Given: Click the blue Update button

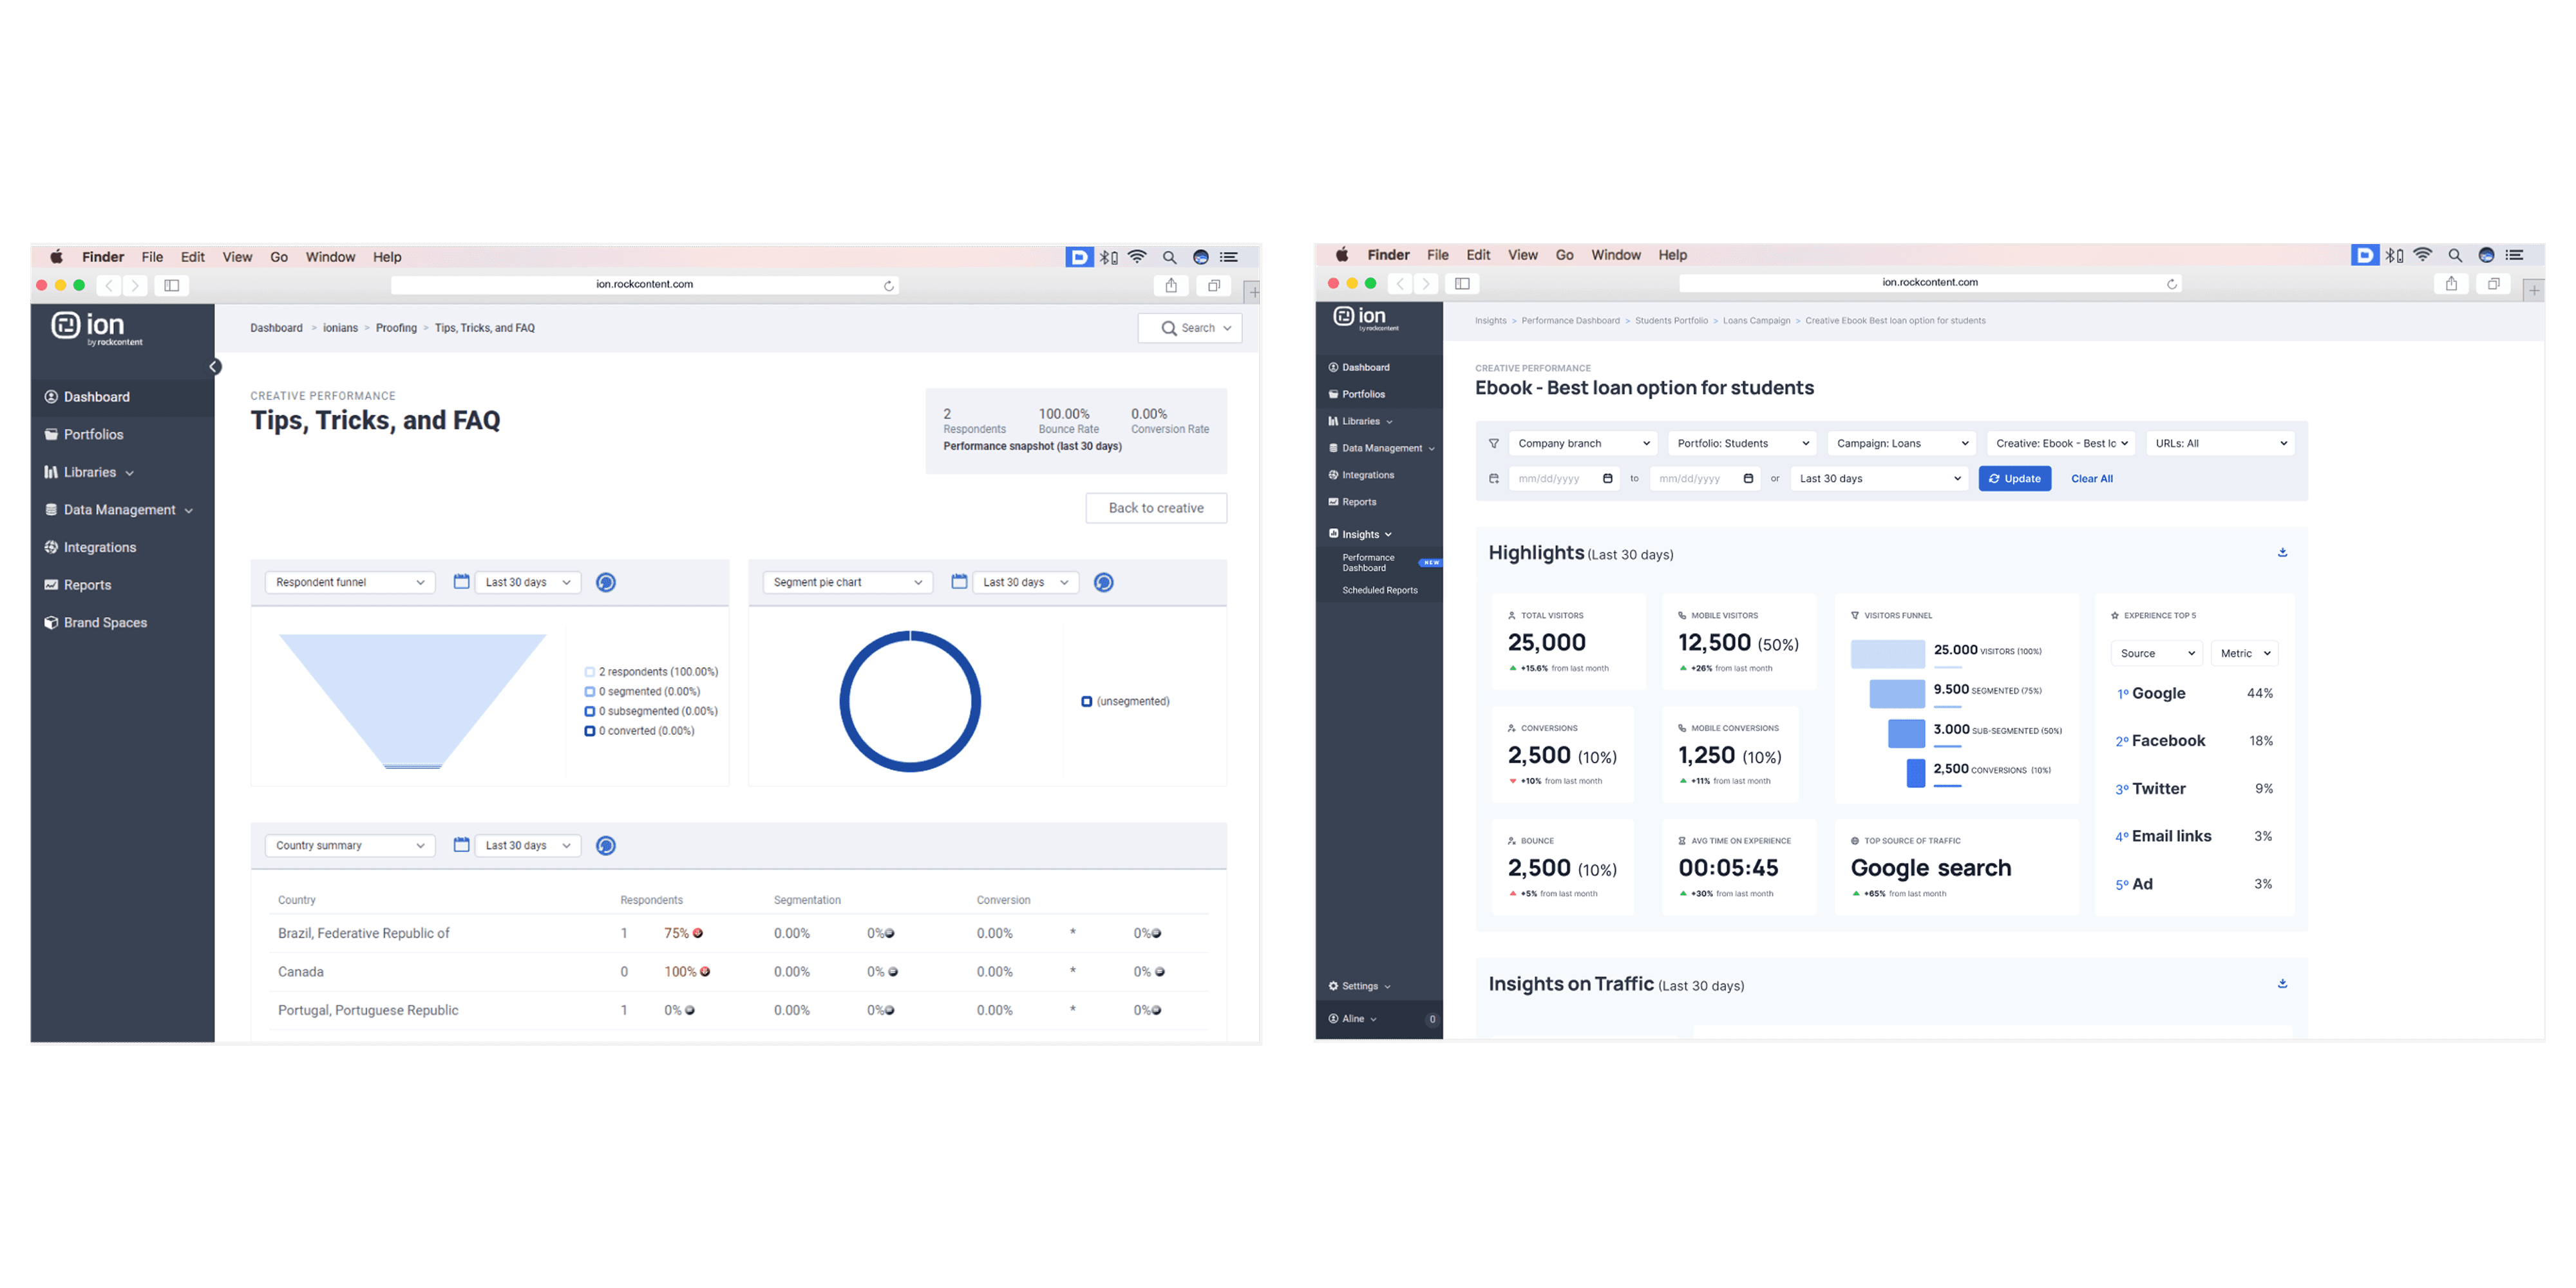Looking at the screenshot, I should click(x=2014, y=478).
